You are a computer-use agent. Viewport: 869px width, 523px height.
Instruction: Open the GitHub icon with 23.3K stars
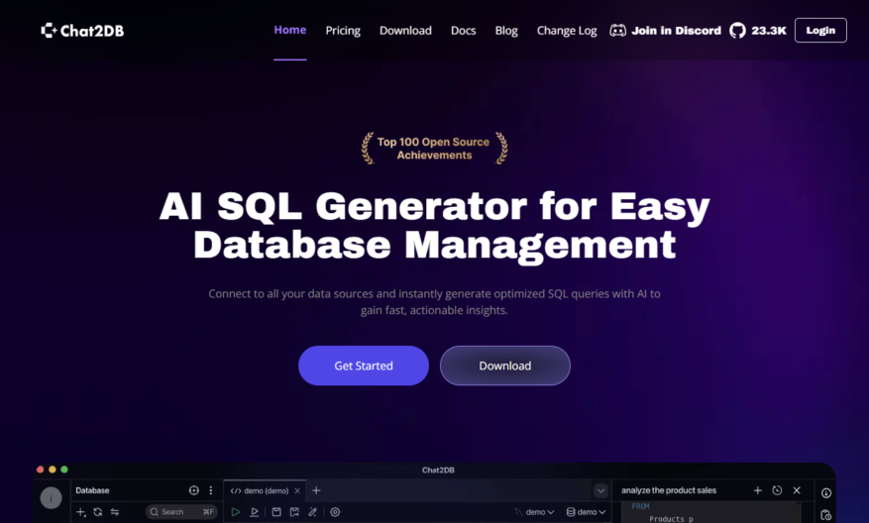click(737, 31)
